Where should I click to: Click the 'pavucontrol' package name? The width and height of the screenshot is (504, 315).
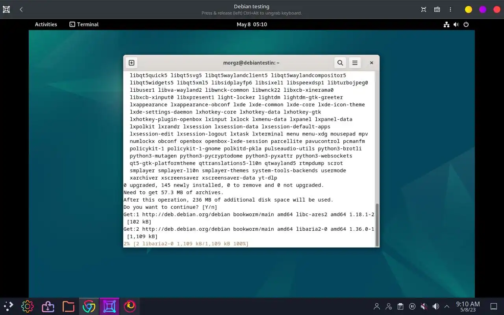tap(322, 141)
